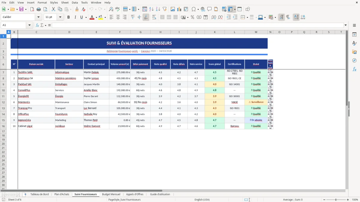
Task: Open the Format menu
Action: 42,2
